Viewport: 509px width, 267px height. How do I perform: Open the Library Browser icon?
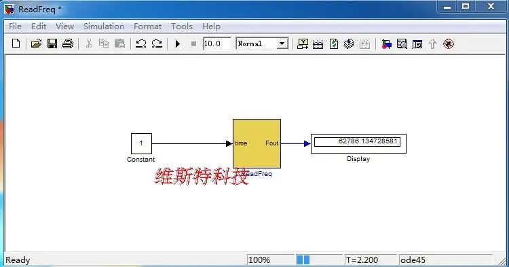(x=386, y=44)
